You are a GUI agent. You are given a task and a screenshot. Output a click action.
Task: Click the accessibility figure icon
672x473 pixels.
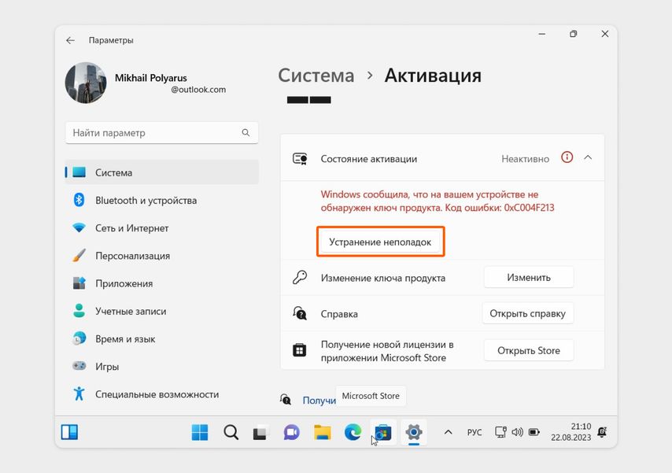point(79,394)
